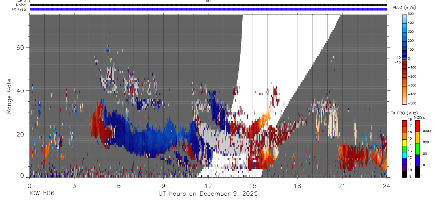Image resolution: width=435 pixels, height=201 pixels.
Task: Click the "ICW b06" radar beam label
Action: pyautogui.click(x=42, y=194)
